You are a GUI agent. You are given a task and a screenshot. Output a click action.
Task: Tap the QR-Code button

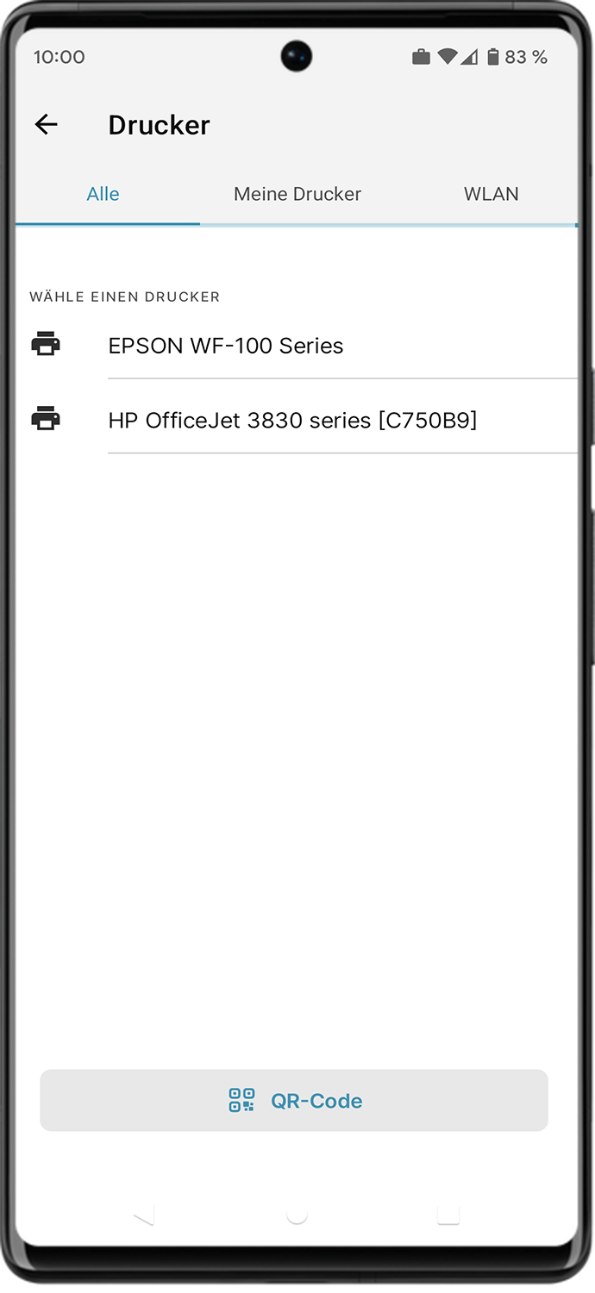(x=294, y=1100)
